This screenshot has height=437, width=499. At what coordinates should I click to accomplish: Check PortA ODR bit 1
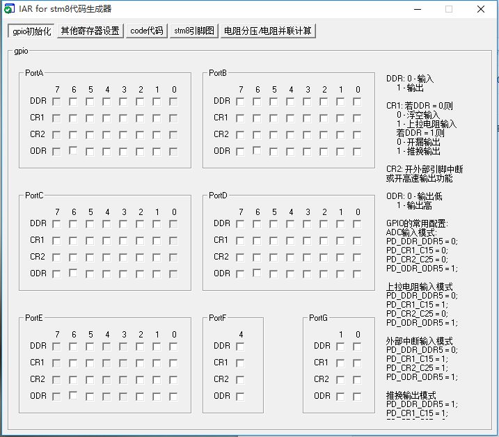[x=157, y=152]
